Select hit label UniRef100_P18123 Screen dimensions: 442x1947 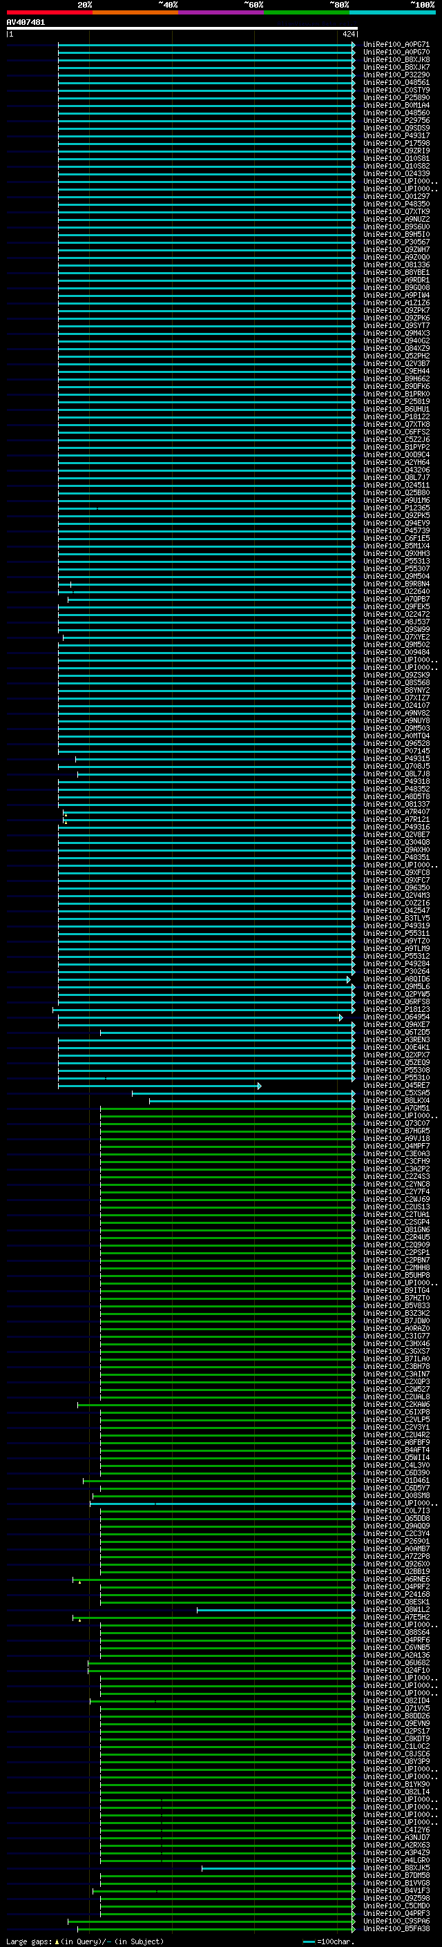(x=396, y=1009)
